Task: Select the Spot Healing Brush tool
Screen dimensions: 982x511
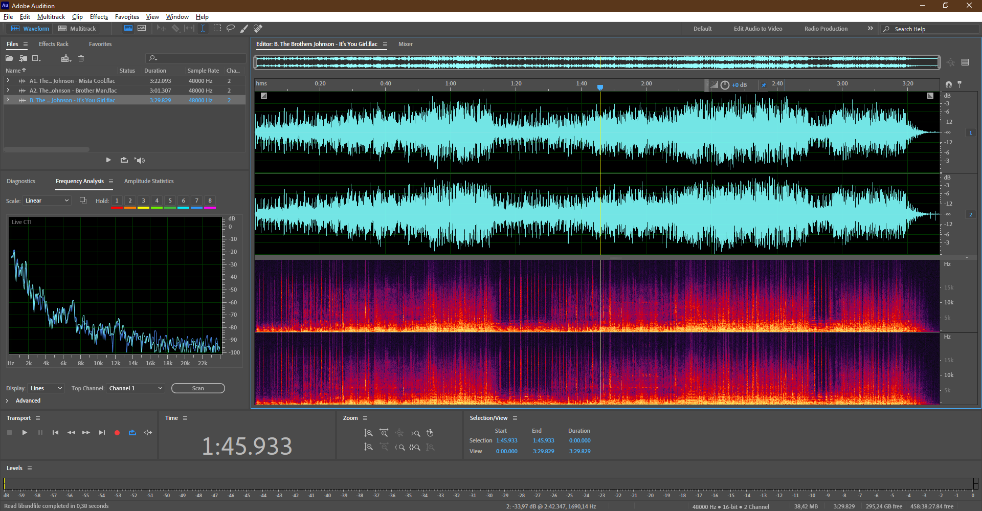Action: tap(258, 29)
